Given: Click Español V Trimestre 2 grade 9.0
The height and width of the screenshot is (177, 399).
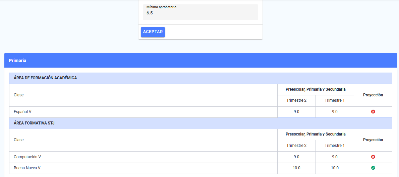Looking at the screenshot, I should tap(296, 112).
